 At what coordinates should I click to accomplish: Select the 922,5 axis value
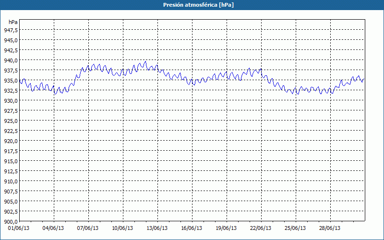click(x=11, y=131)
